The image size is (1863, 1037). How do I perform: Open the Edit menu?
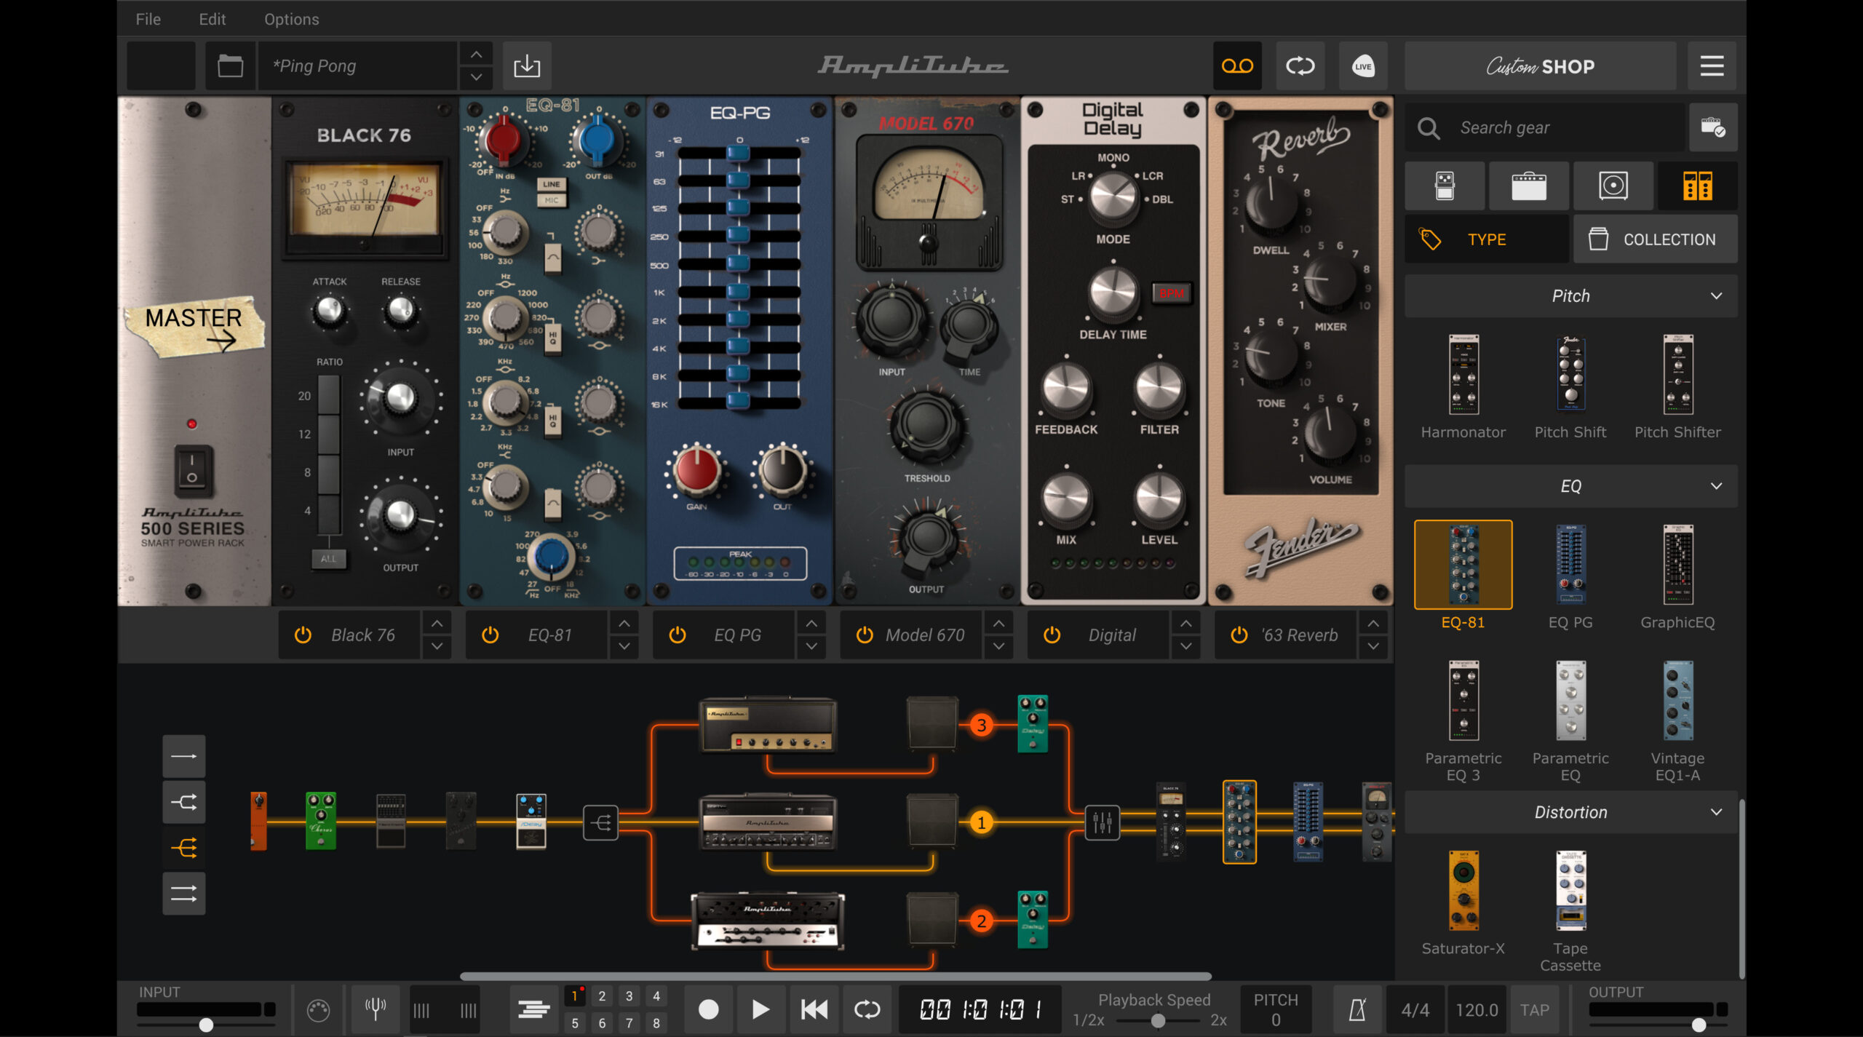pyautogui.click(x=212, y=19)
